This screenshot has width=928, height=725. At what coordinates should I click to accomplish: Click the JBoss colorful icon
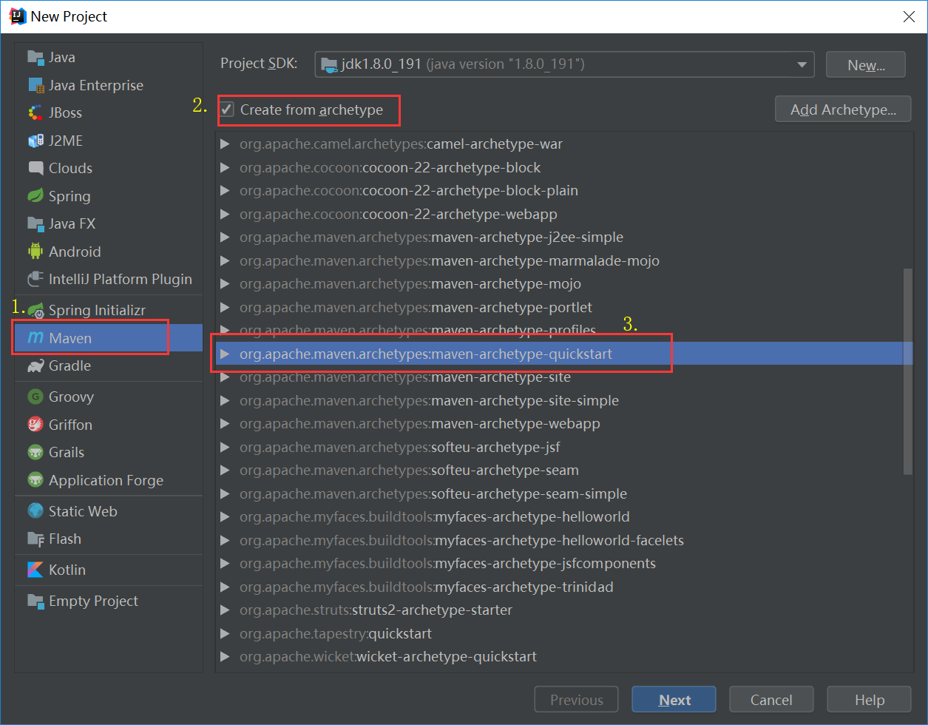point(35,112)
